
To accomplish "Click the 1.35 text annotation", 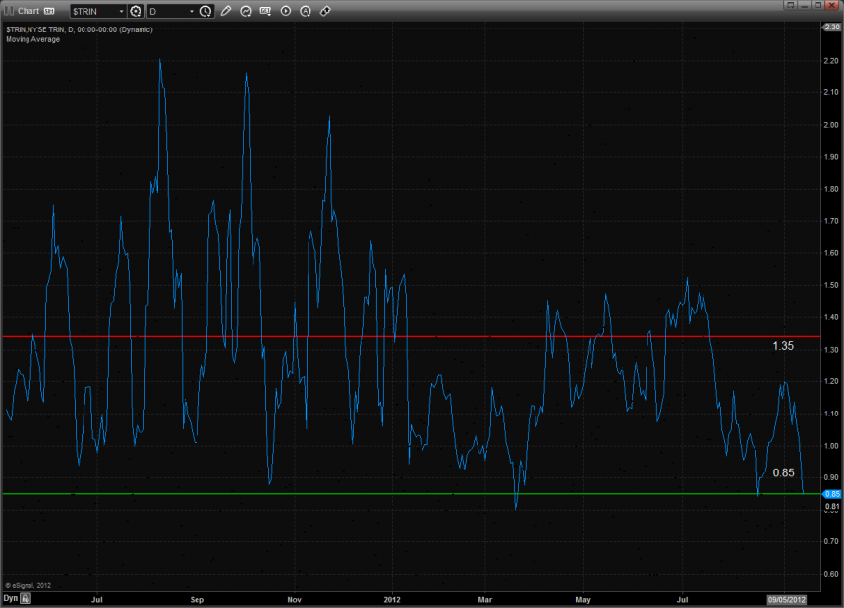I will [x=783, y=346].
